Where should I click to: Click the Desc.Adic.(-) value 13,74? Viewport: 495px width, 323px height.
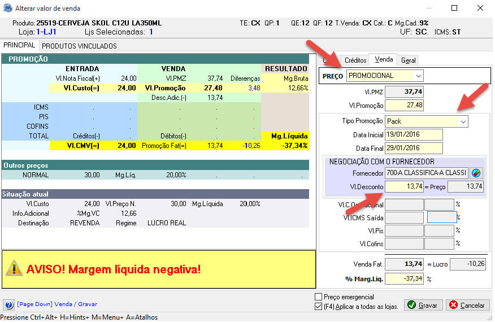point(215,98)
